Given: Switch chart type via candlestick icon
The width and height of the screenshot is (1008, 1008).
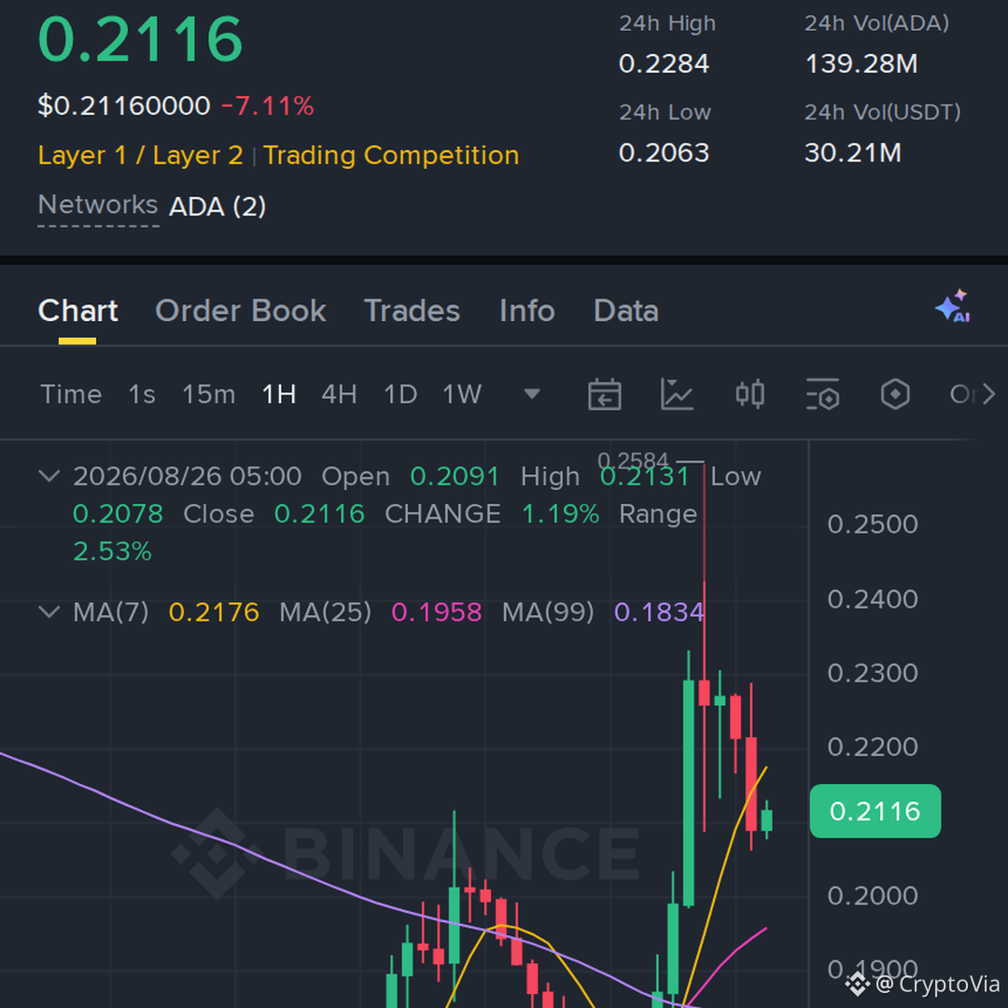Looking at the screenshot, I should [749, 394].
